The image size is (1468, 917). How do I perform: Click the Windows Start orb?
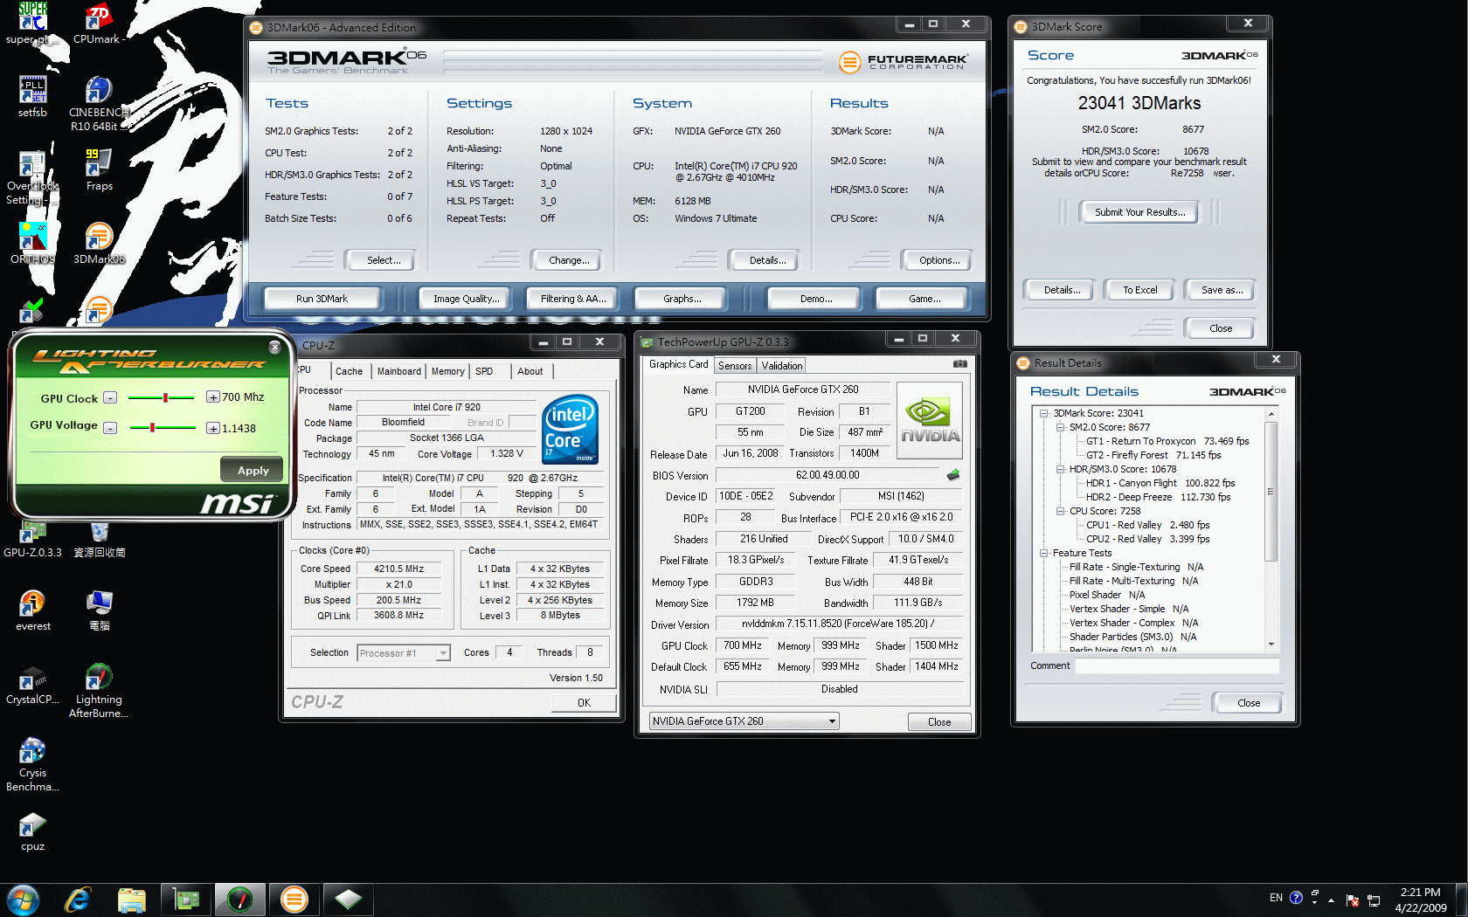point(23,900)
